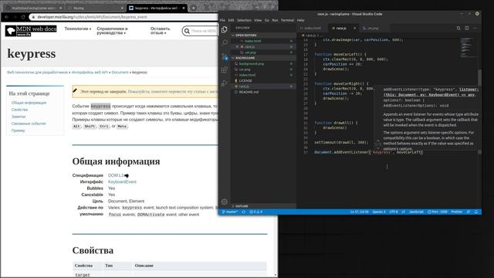Open the Справочники и руководства dropdown
The height and width of the screenshot is (278, 494).
(x=112, y=31)
